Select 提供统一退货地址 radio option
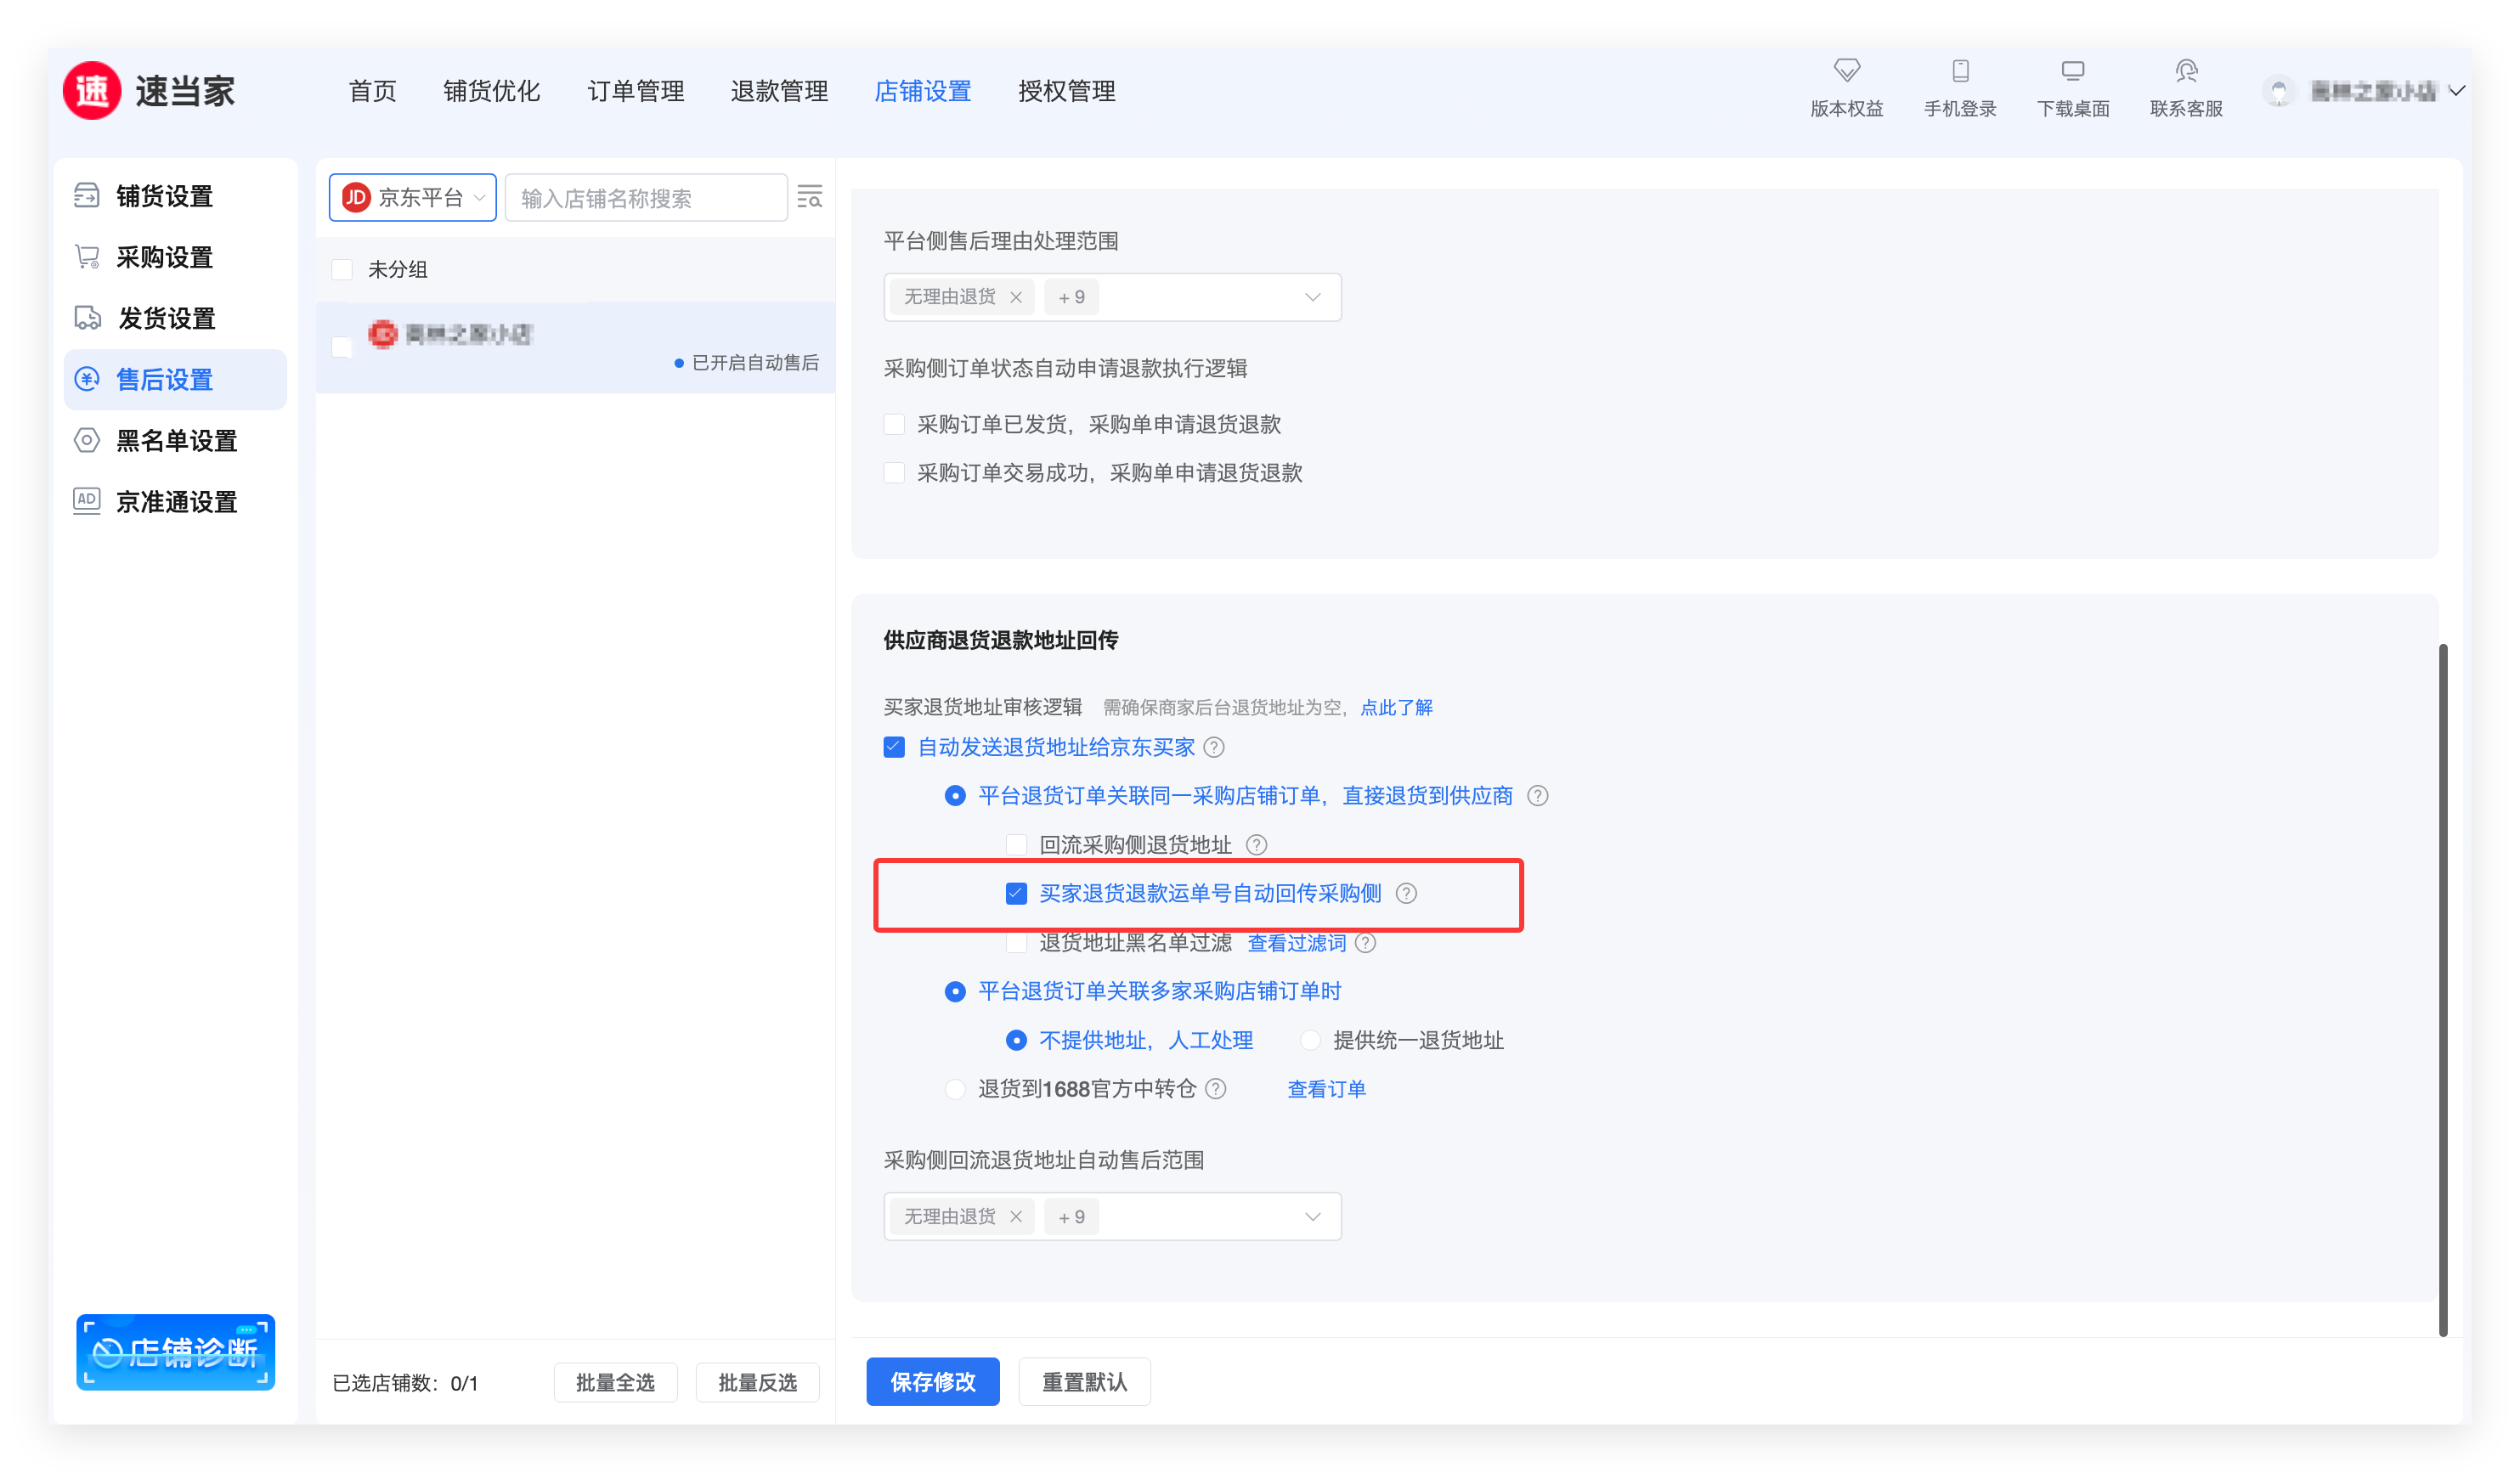The height and width of the screenshot is (1473, 2520). pos(1310,1040)
